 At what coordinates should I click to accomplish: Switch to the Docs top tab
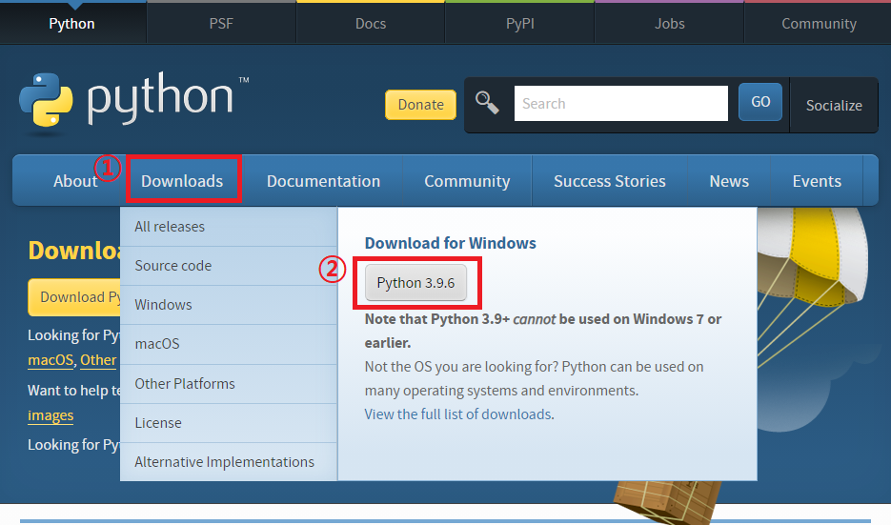coord(371,23)
